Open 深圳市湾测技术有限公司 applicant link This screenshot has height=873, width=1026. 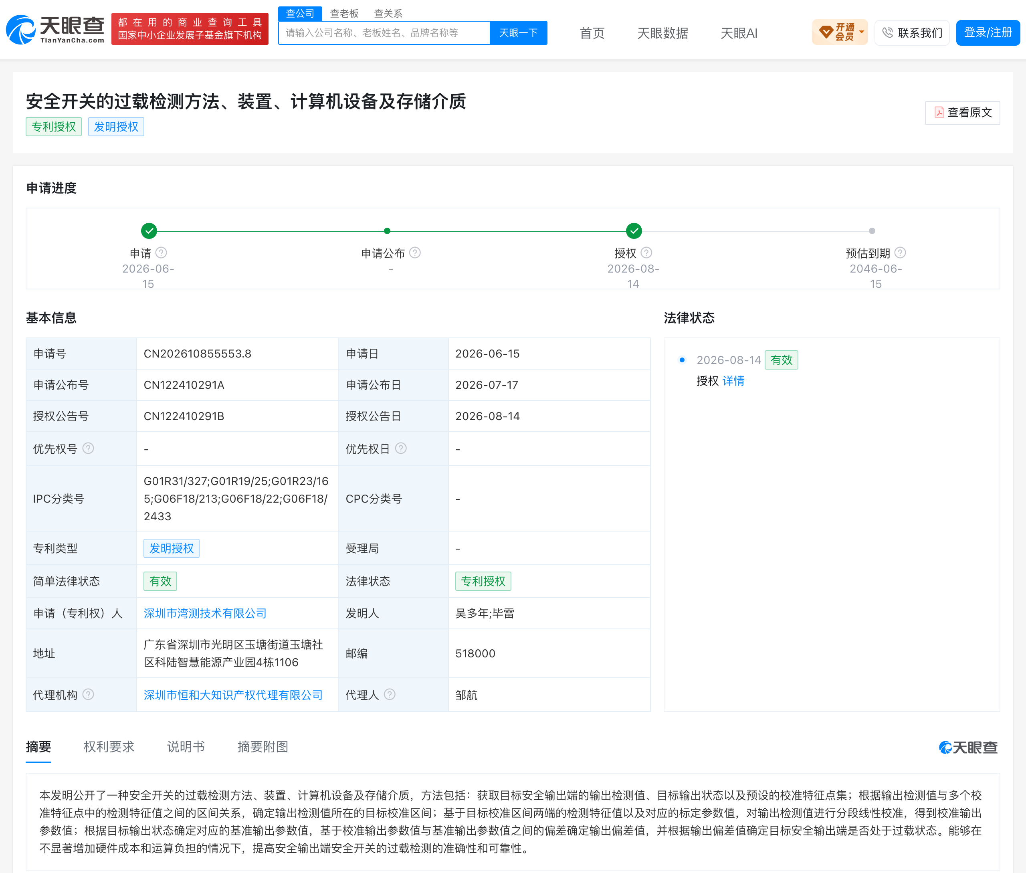[205, 613]
